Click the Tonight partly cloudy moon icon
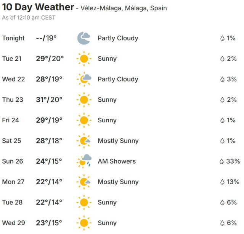 [84, 38]
